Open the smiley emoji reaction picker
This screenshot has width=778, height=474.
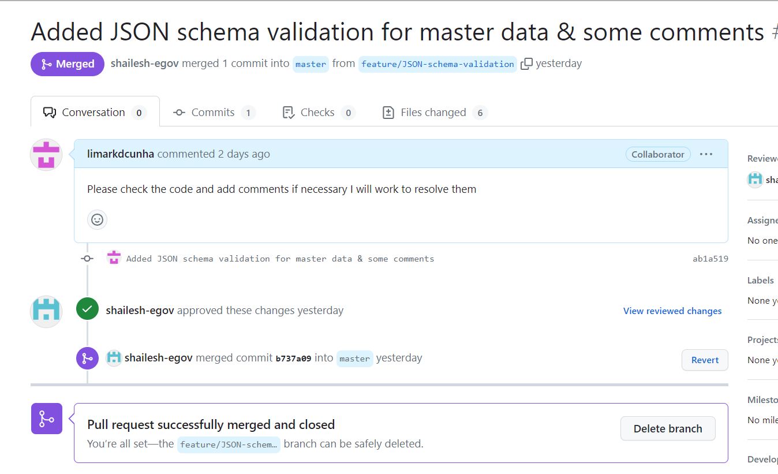[x=97, y=219]
